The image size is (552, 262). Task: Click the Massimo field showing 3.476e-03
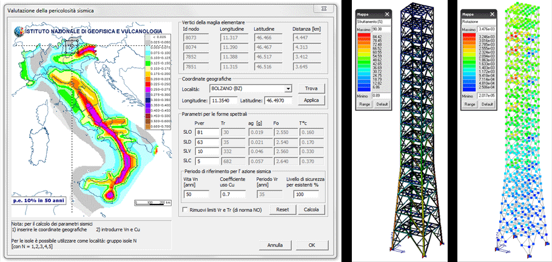(x=486, y=30)
